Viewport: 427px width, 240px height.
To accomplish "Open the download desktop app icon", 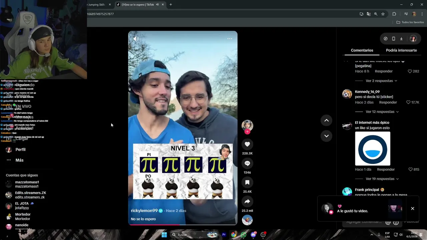I will [401, 39].
